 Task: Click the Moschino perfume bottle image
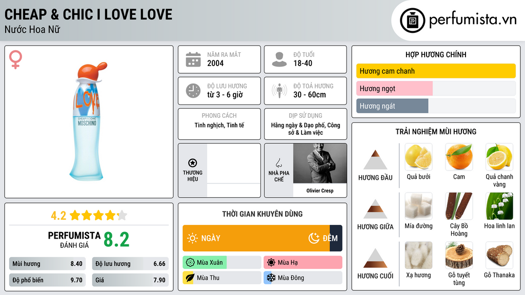tap(87, 121)
